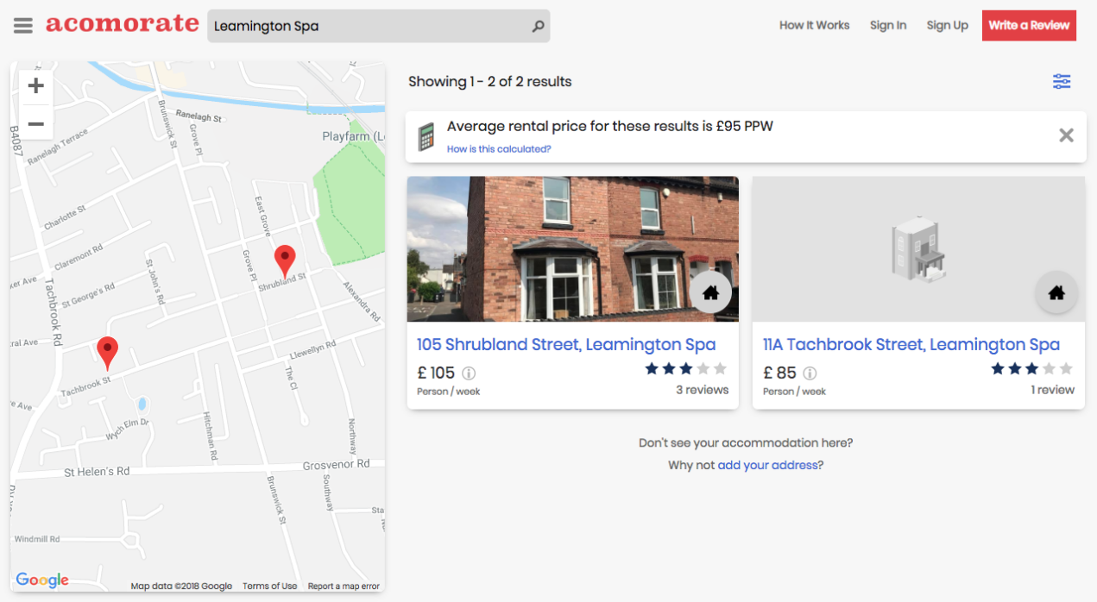Select the Tachbrook St map pin

(107, 353)
